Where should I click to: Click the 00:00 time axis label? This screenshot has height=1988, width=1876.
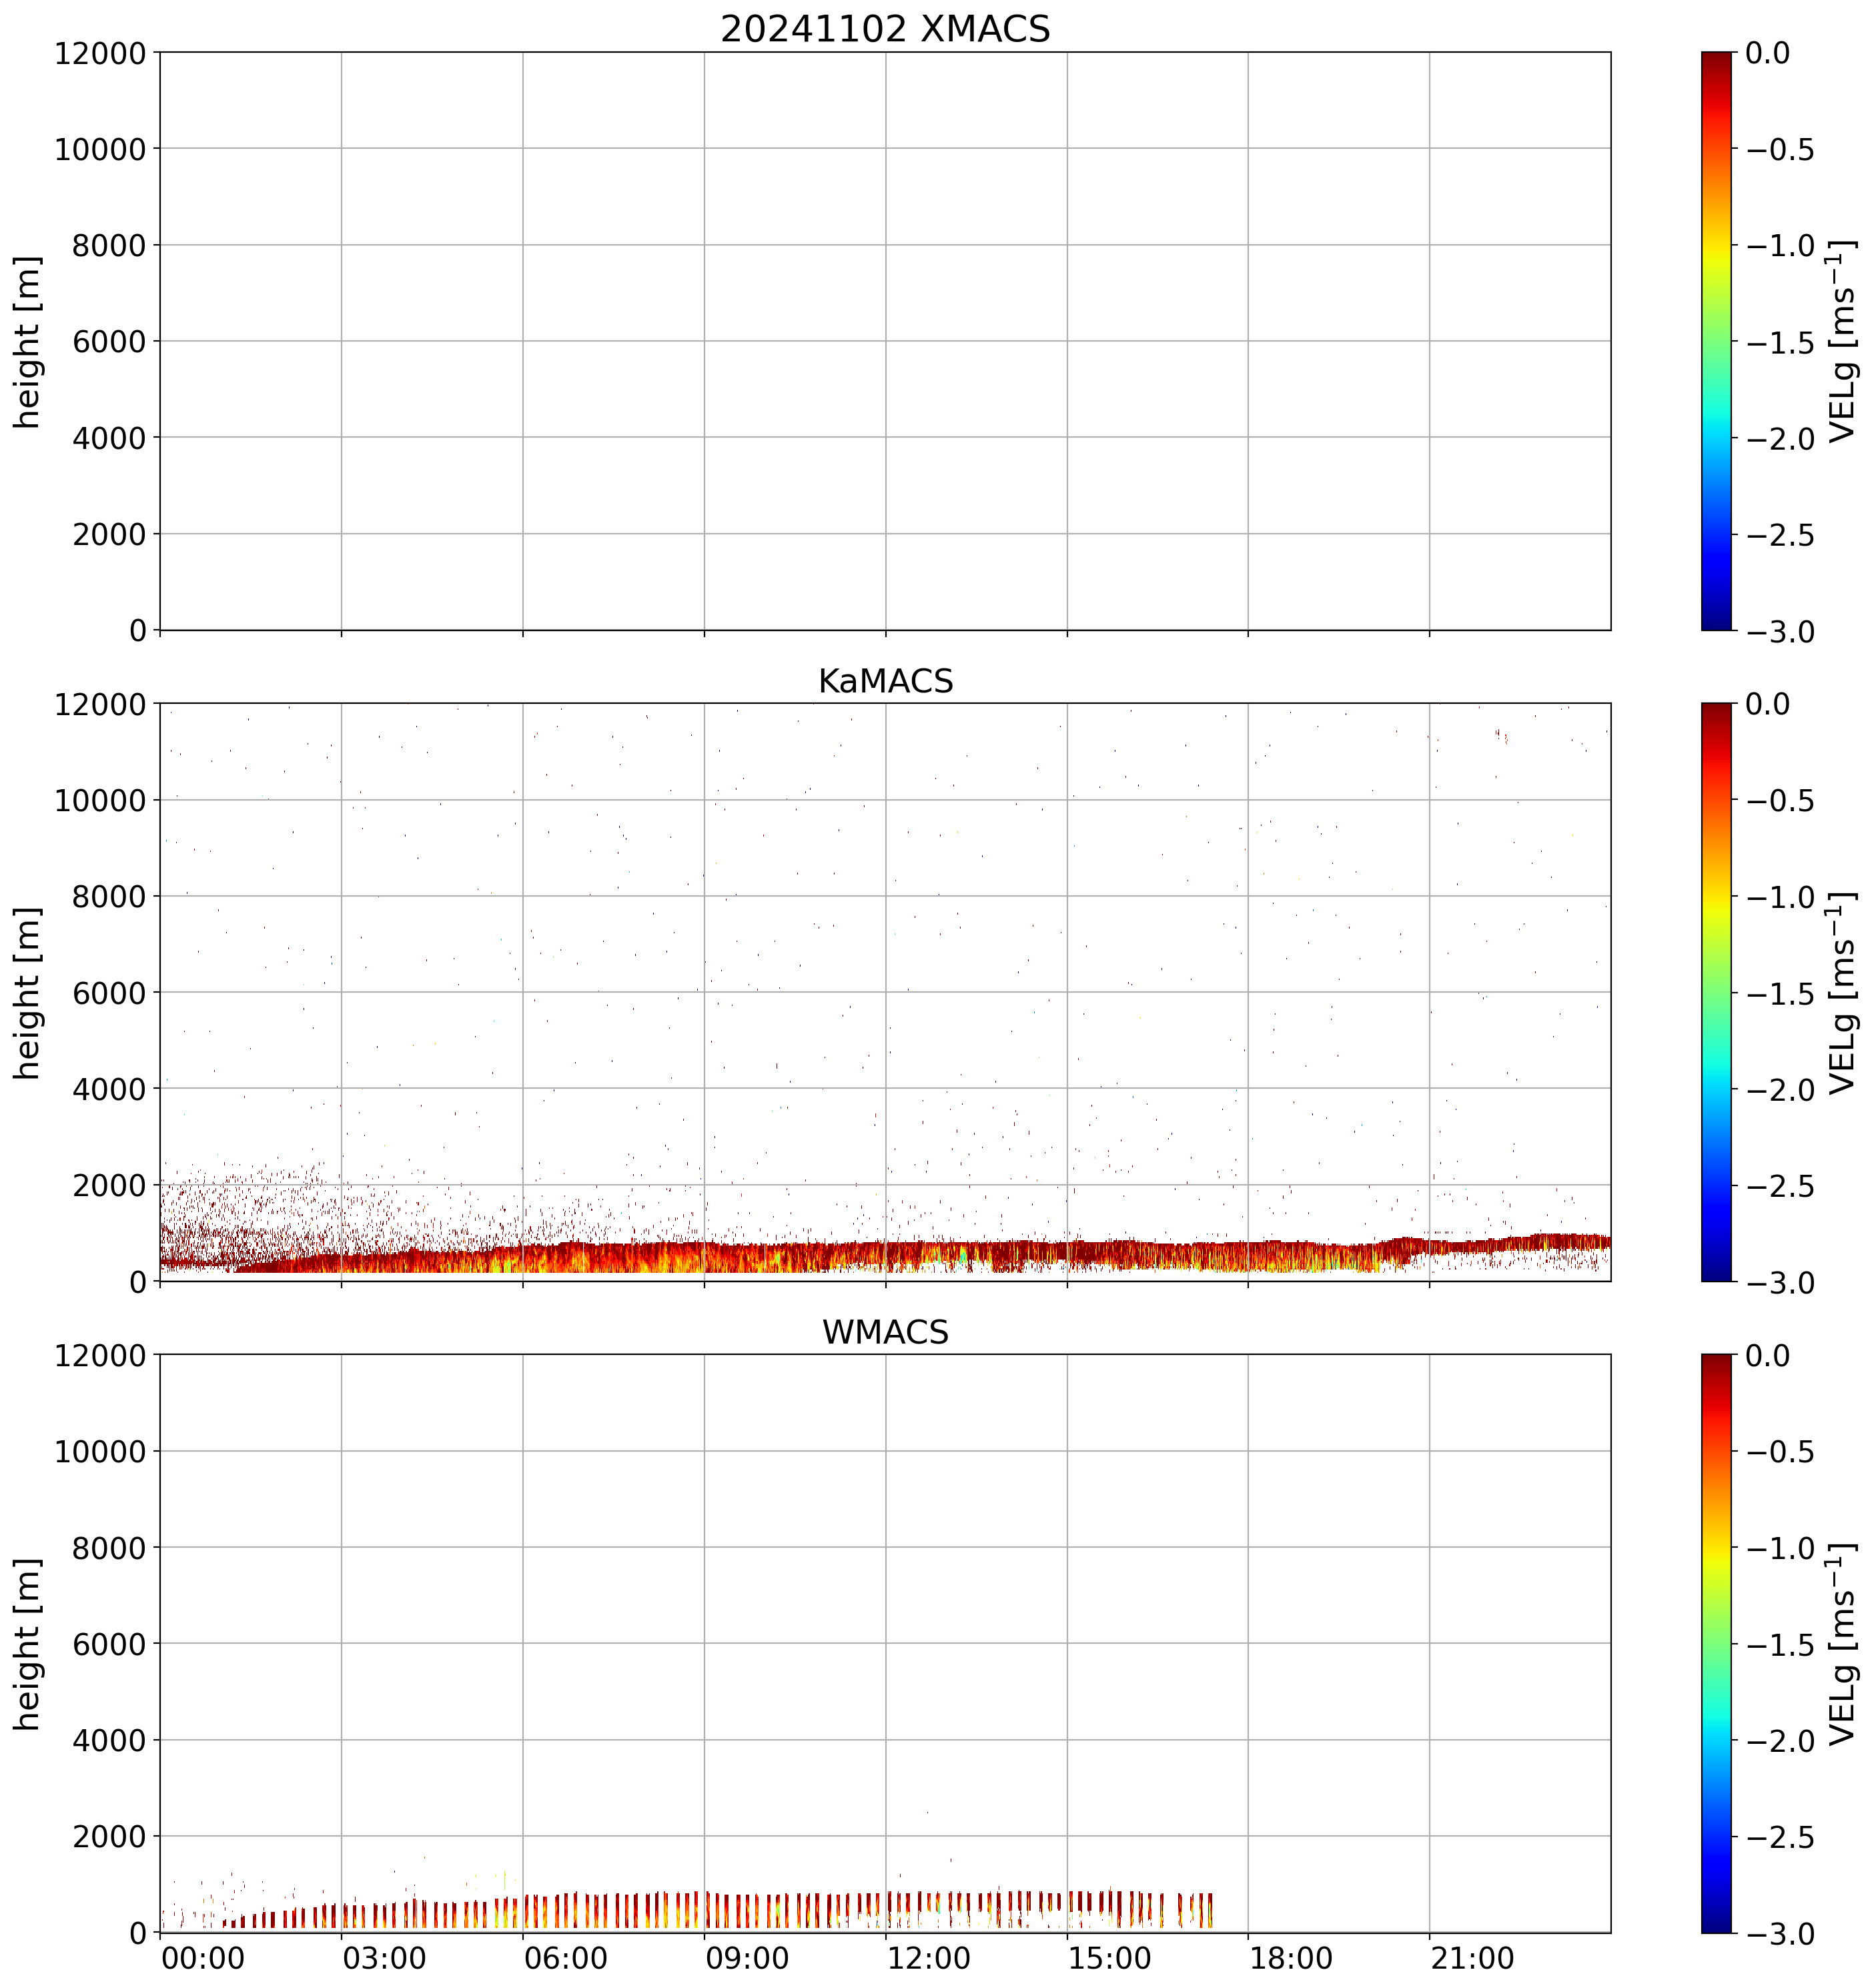coord(203,1958)
